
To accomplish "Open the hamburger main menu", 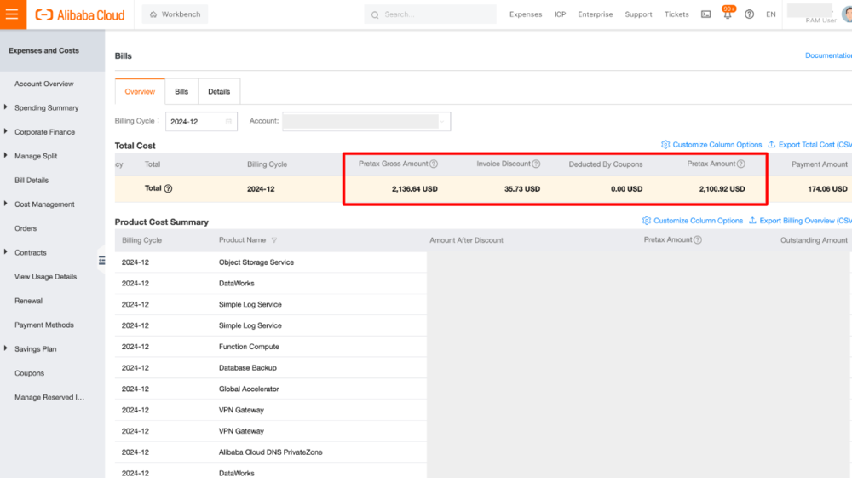I will point(13,14).
